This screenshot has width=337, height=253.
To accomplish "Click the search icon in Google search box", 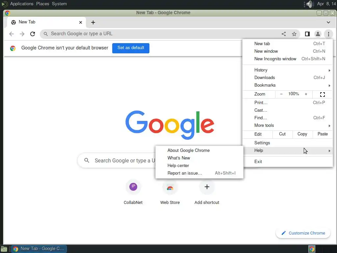I will click(x=87, y=160).
